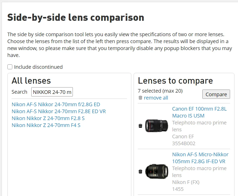This screenshot has width=238, height=196.
Task: Click the Lenses to compare heading
Action: (175, 81)
